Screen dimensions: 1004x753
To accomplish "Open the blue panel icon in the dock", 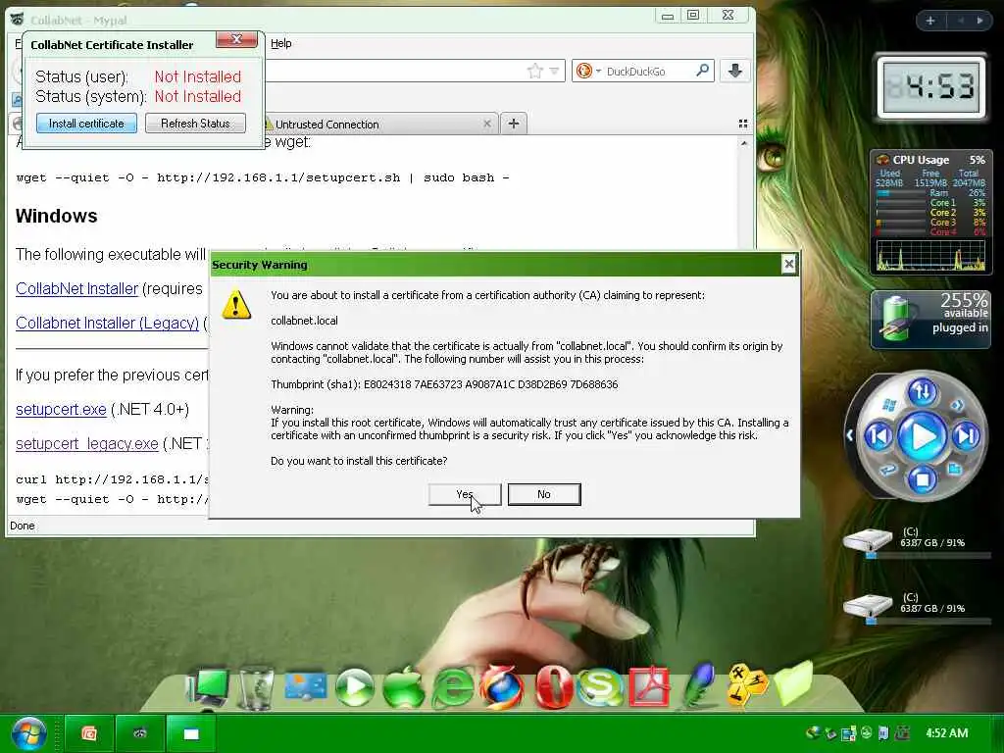I will (x=306, y=687).
